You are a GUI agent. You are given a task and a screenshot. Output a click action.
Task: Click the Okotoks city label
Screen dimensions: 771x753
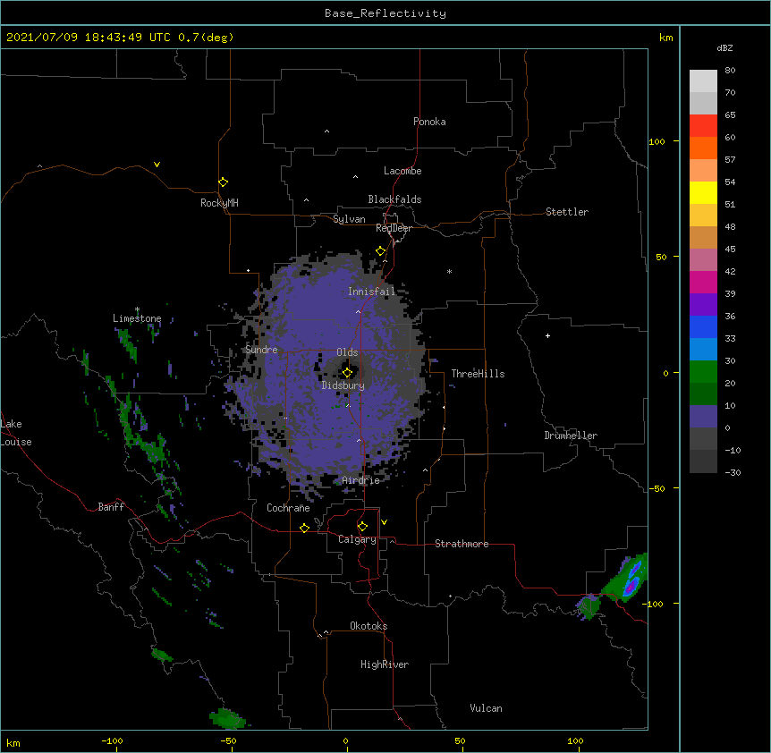369,626
